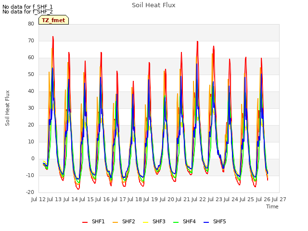Click the -10 y-axis tick label
Screen dimensions: 308x231
(30, 175)
